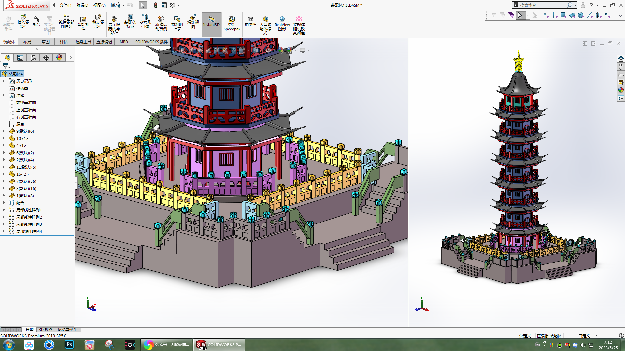Launch Photoshop from the taskbar
625x351 pixels.
point(69,345)
